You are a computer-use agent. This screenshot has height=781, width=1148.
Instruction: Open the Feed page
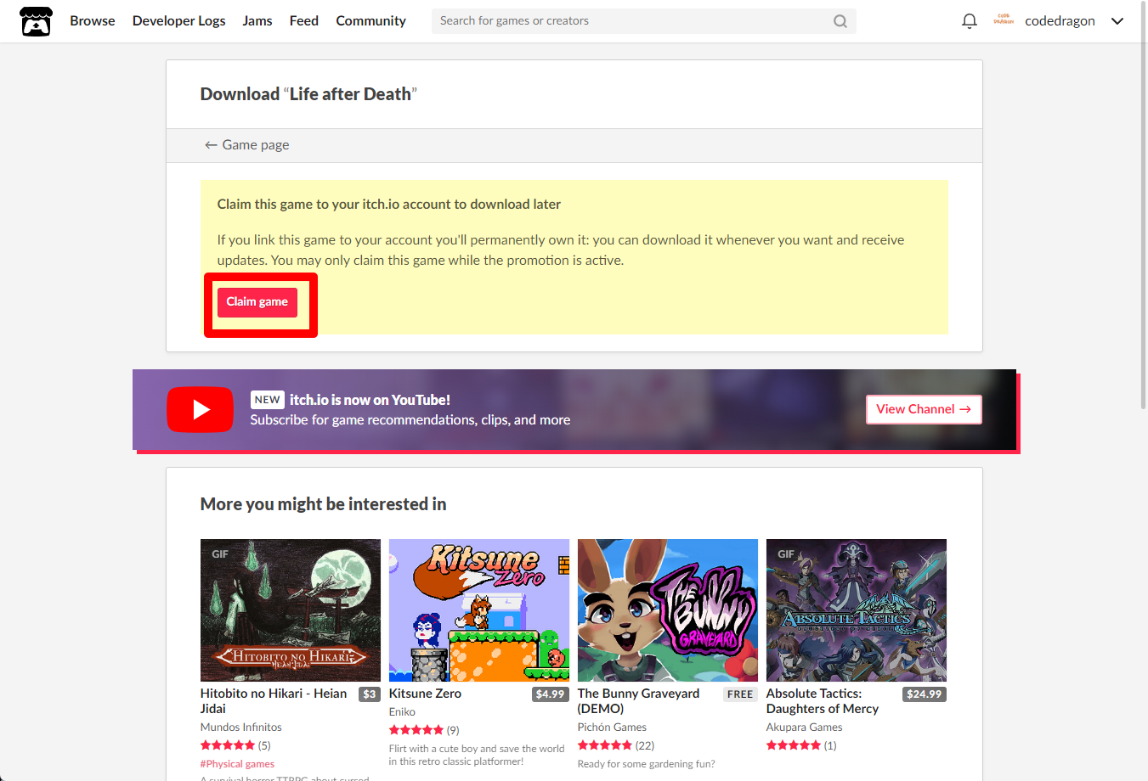tap(304, 20)
